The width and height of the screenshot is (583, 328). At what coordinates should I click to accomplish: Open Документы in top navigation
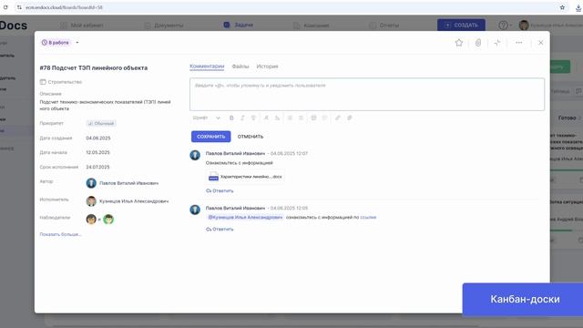pyautogui.click(x=164, y=26)
